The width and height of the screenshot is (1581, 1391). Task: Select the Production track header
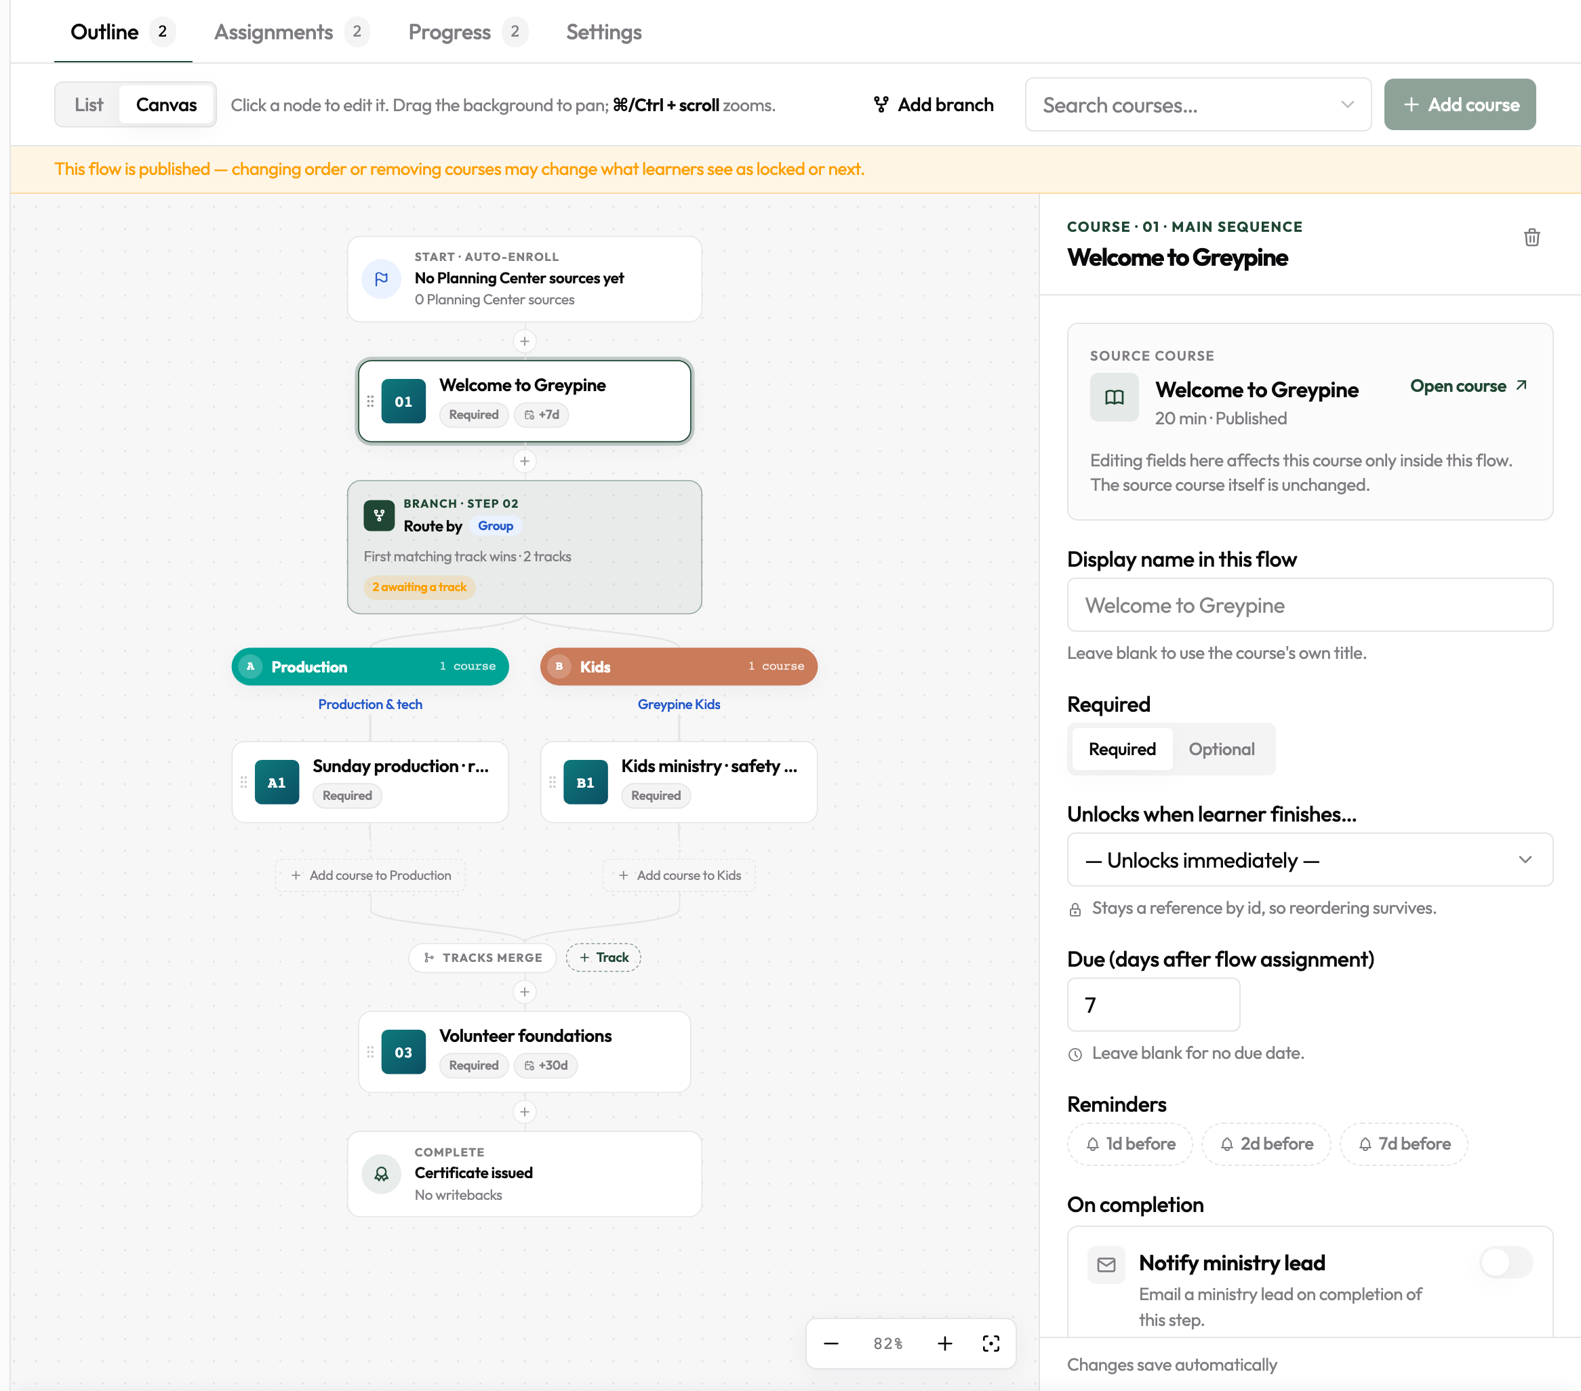tap(370, 666)
